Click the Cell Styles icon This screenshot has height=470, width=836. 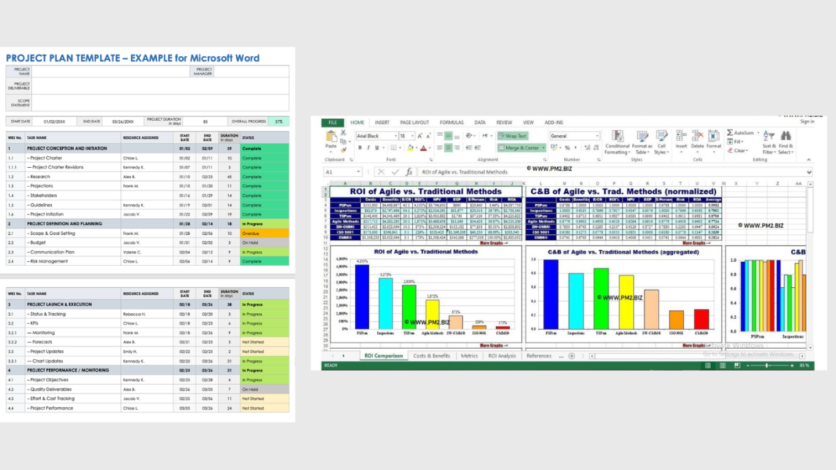pyautogui.click(x=662, y=136)
